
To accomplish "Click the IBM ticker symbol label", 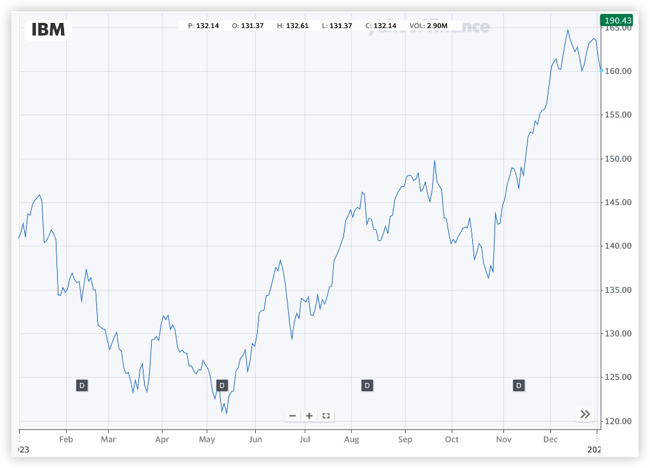I will coord(48,30).
